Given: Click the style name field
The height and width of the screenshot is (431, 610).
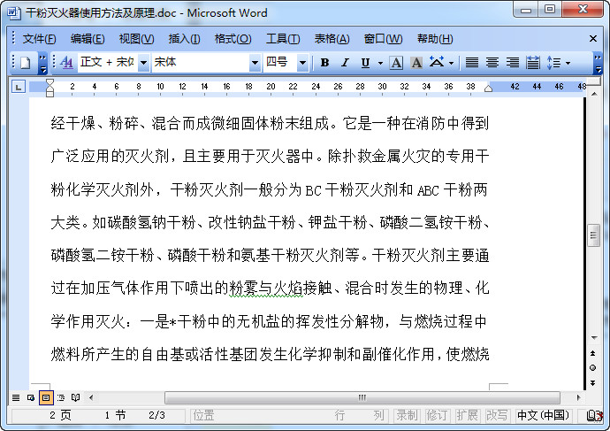Looking at the screenshot, I should (x=108, y=62).
